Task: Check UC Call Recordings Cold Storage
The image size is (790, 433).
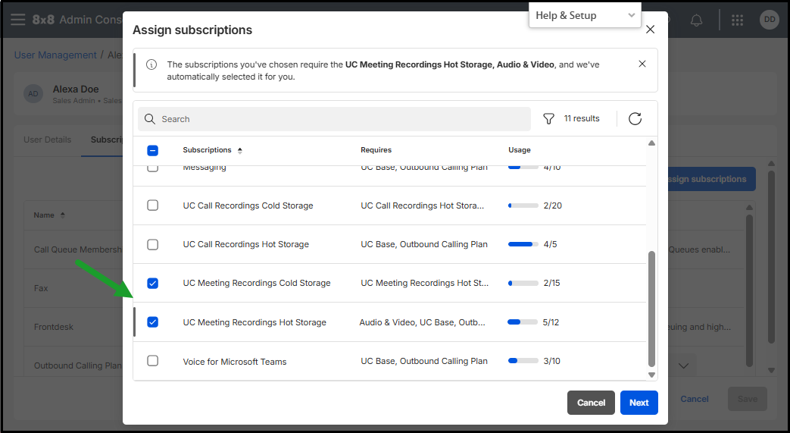Action: (153, 206)
